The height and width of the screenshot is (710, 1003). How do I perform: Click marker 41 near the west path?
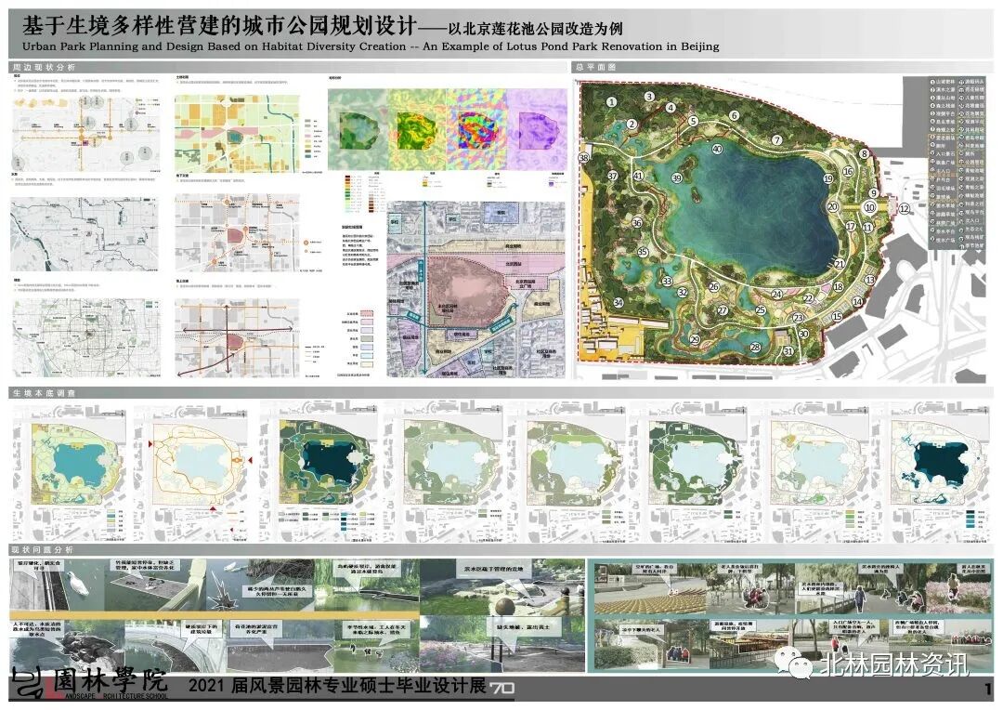point(638,176)
